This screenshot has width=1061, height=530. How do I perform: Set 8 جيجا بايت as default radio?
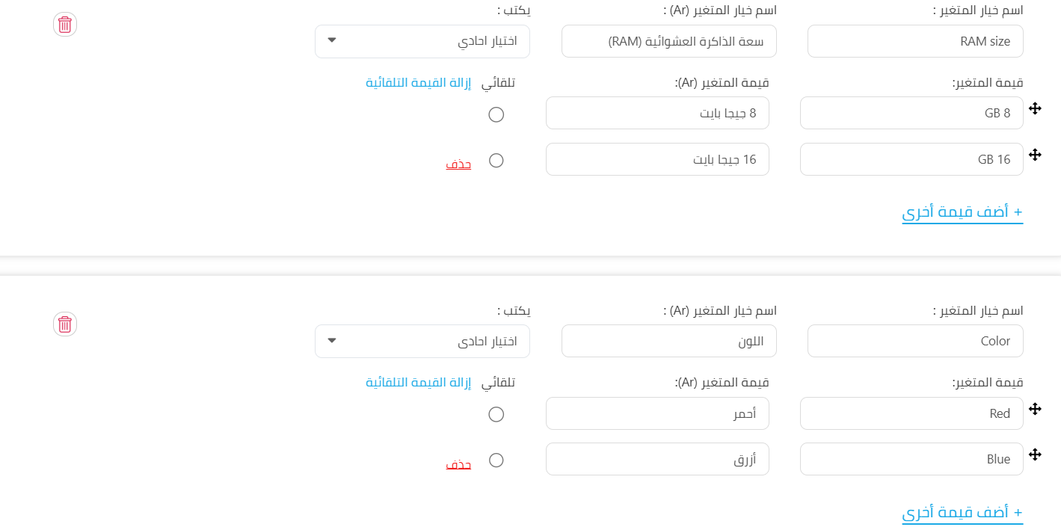(x=496, y=114)
